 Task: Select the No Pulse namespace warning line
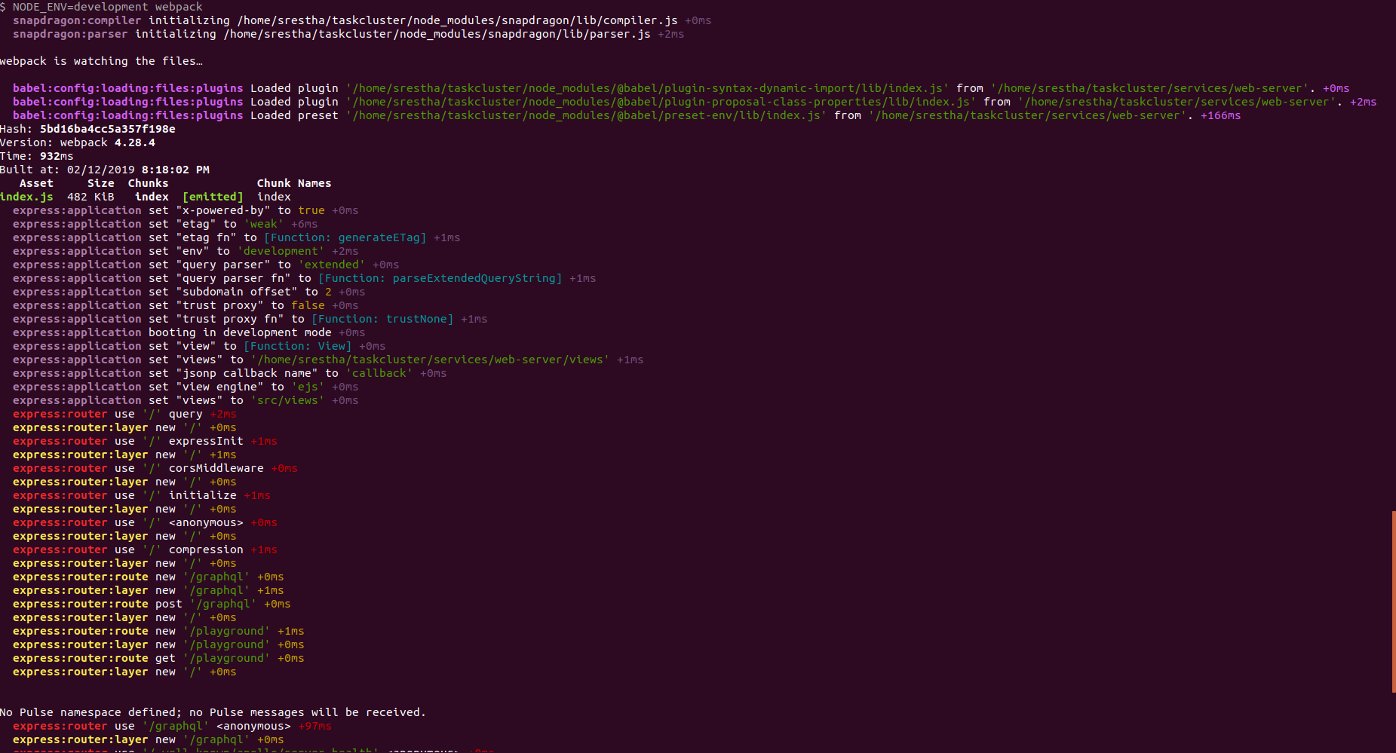pos(213,712)
